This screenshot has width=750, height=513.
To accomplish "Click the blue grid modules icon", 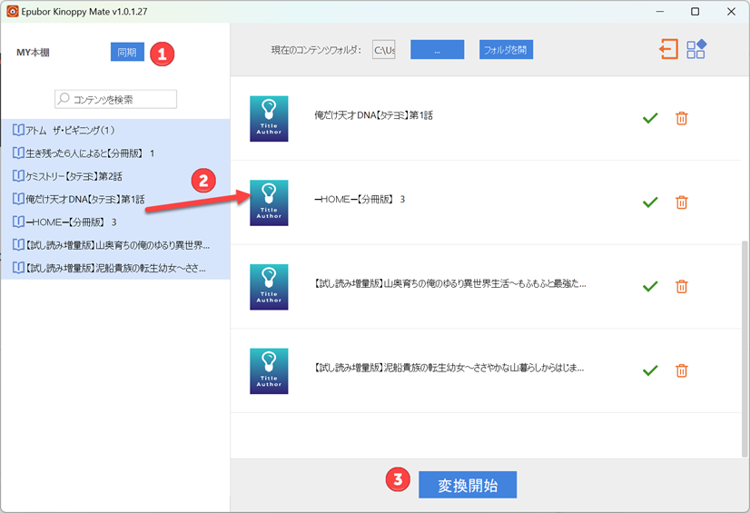I will click(x=696, y=49).
